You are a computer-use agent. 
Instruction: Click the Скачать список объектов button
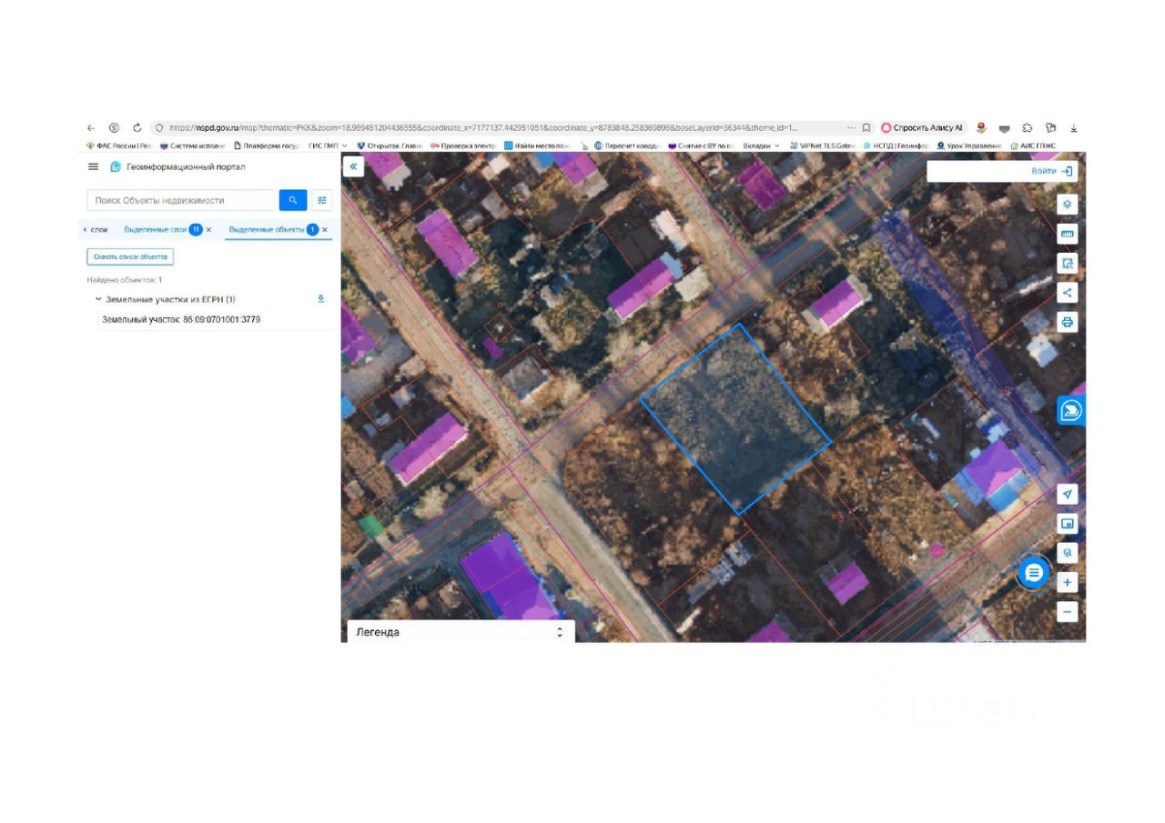click(130, 257)
